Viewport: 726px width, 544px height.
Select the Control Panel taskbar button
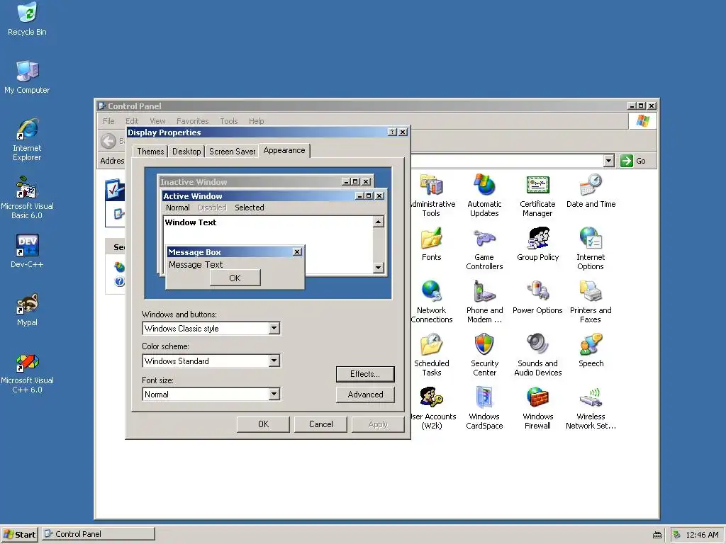[x=99, y=534]
